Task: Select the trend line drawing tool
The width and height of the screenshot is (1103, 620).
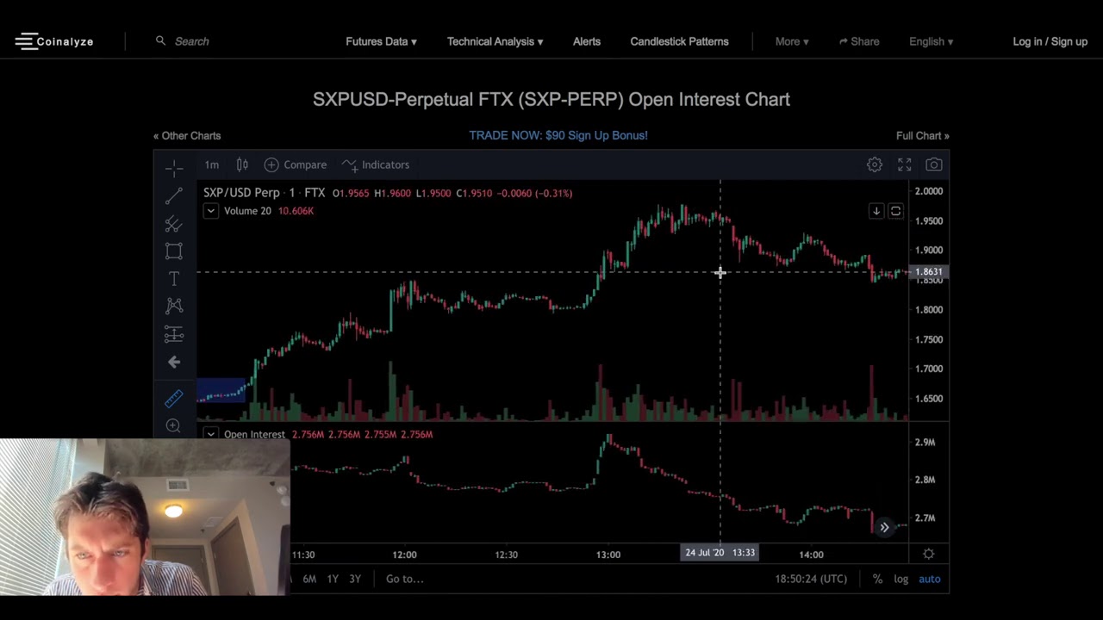Action: 174,195
